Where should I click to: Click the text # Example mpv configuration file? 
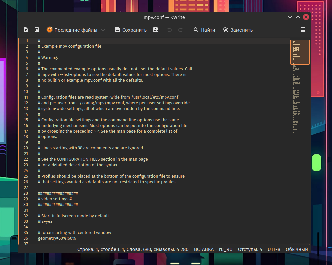pos(69,46)
